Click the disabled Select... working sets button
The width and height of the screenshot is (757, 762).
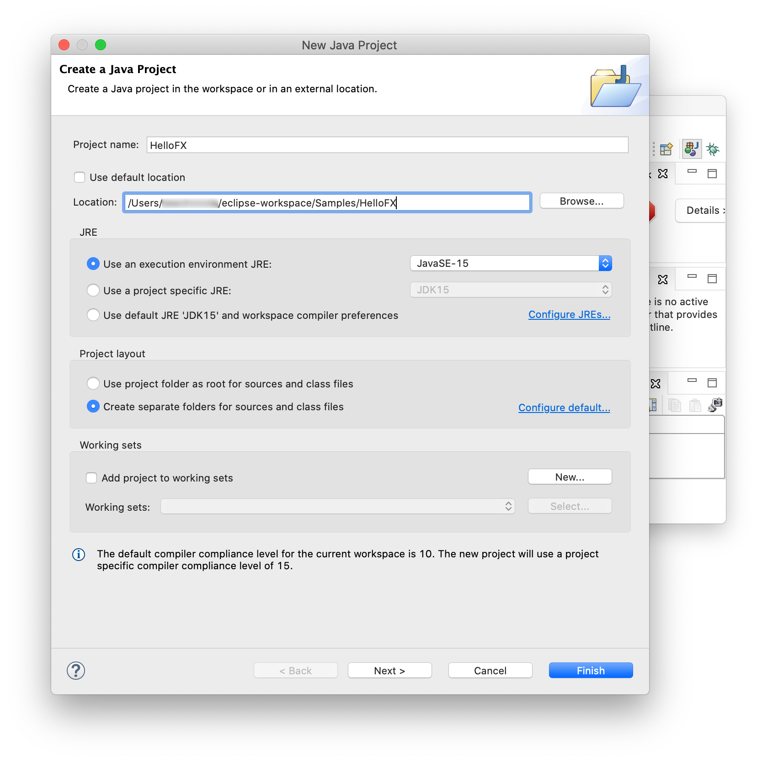pyautogui.click(x=570, y=506)
